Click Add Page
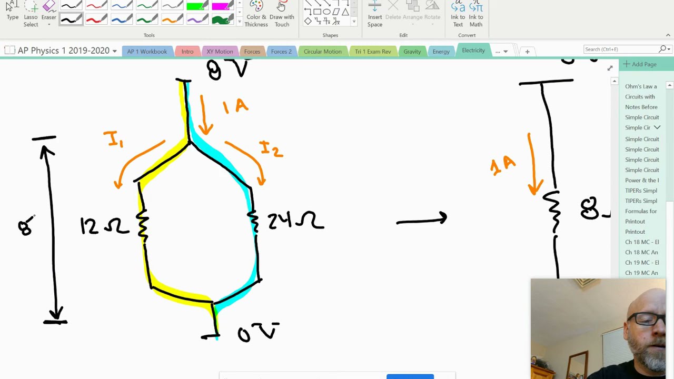 tap(640, 64)
